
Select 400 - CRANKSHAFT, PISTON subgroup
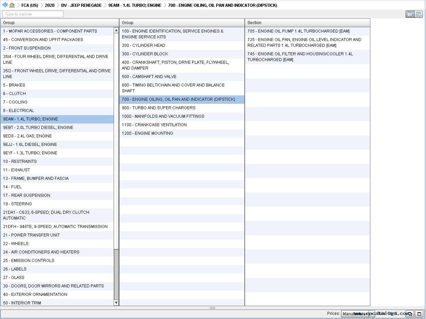[x=182, y=65]
